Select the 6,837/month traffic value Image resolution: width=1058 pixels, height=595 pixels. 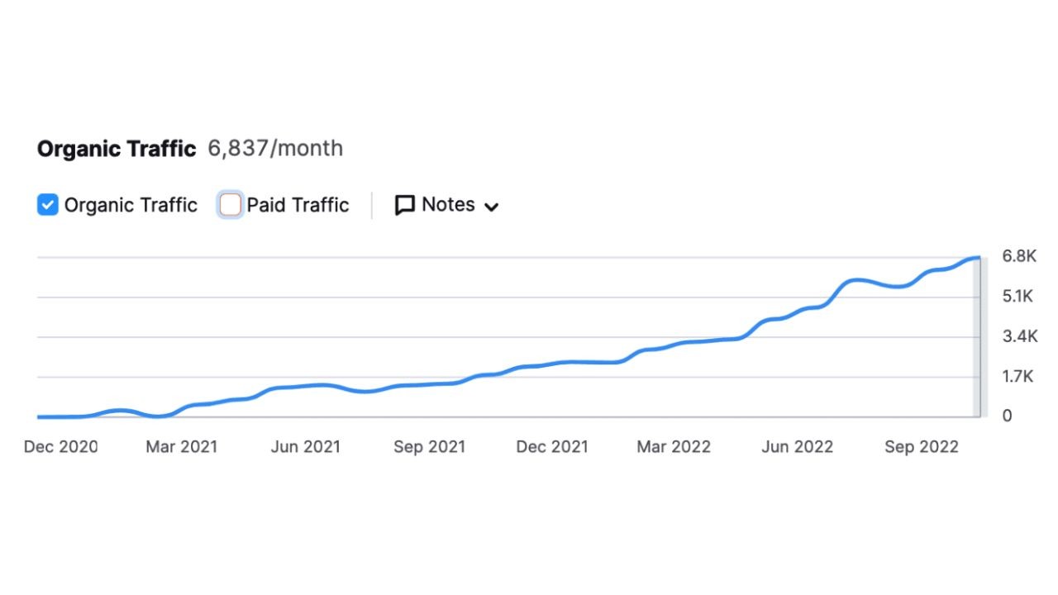click(x=275, y=149)
